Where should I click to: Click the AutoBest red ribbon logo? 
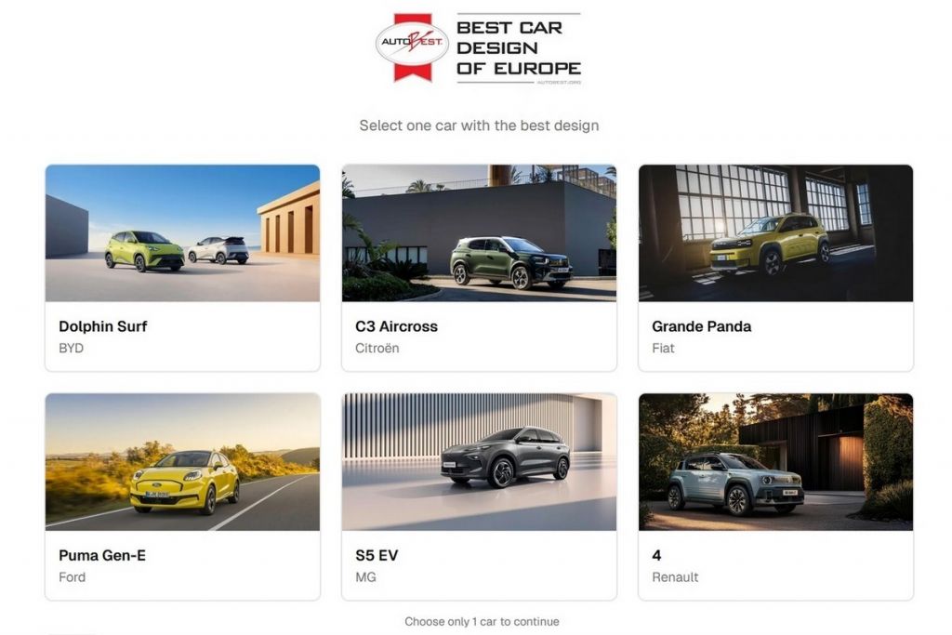[413, 47]
